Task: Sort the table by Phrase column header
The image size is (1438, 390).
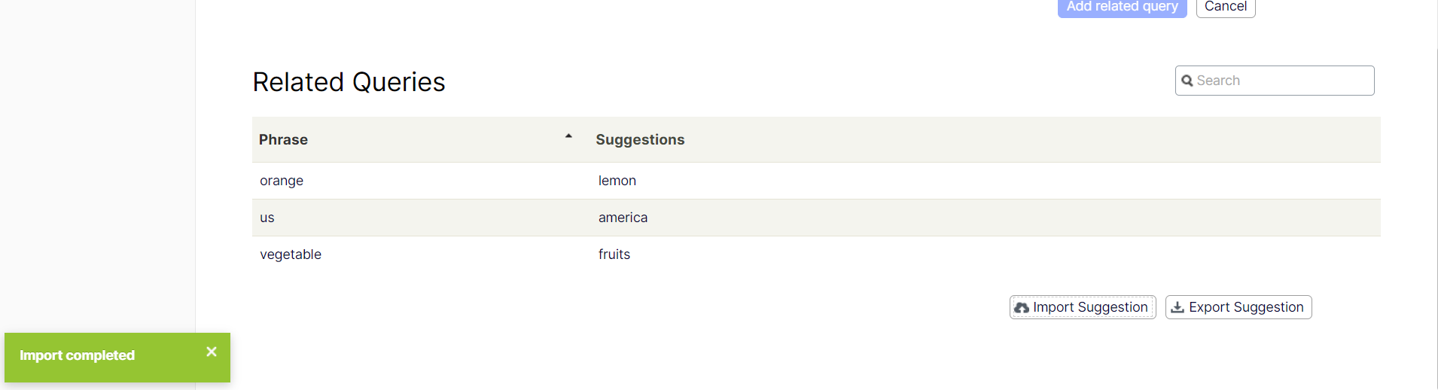Action: click(284, 140)
